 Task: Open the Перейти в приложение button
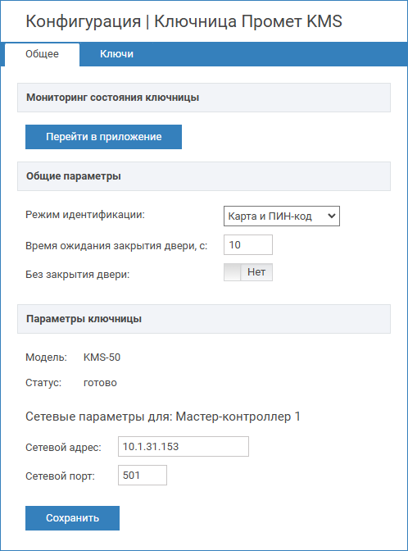(x=103, y=137)
